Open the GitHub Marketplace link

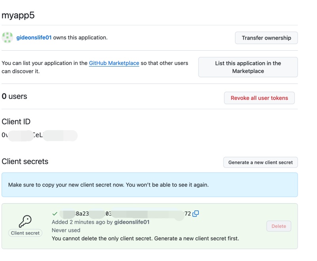114,63
